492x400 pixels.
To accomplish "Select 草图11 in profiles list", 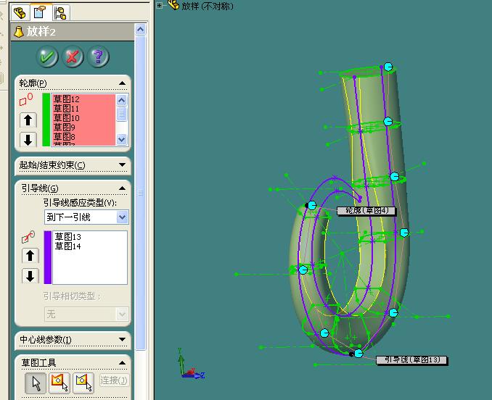I will point(66,109).
